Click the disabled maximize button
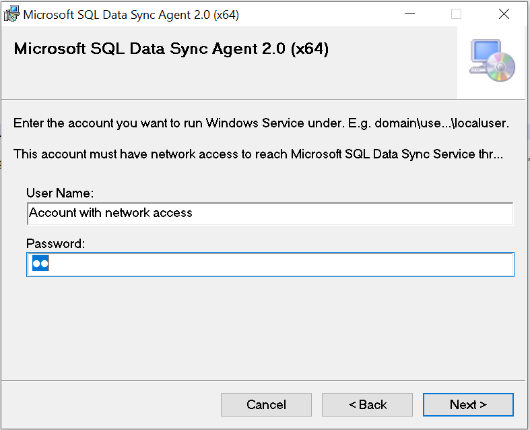This screenshot has width=530, height=430. click(456, 14)
